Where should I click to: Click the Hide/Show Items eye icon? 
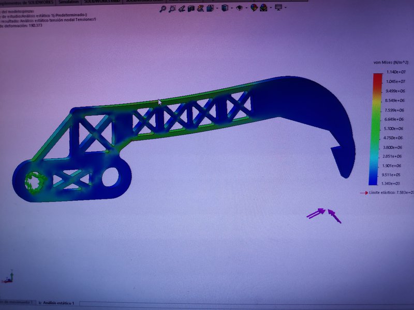coord(239,8)
